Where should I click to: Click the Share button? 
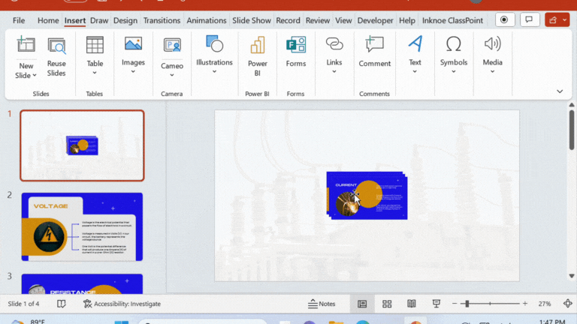pyautogui.click(x=553, y=20)
